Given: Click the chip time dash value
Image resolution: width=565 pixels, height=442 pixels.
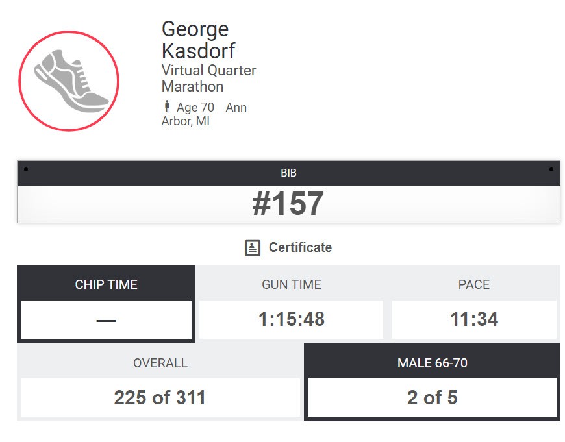Looking at the screenshot, I should pyautogui.click(x=106, y=319).
